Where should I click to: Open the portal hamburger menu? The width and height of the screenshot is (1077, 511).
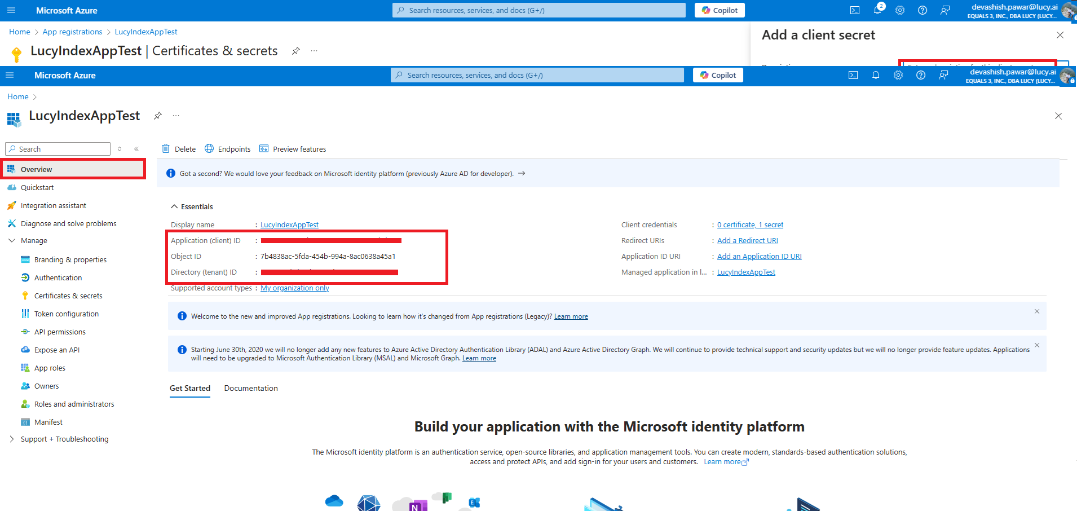[x=10, y=75]
